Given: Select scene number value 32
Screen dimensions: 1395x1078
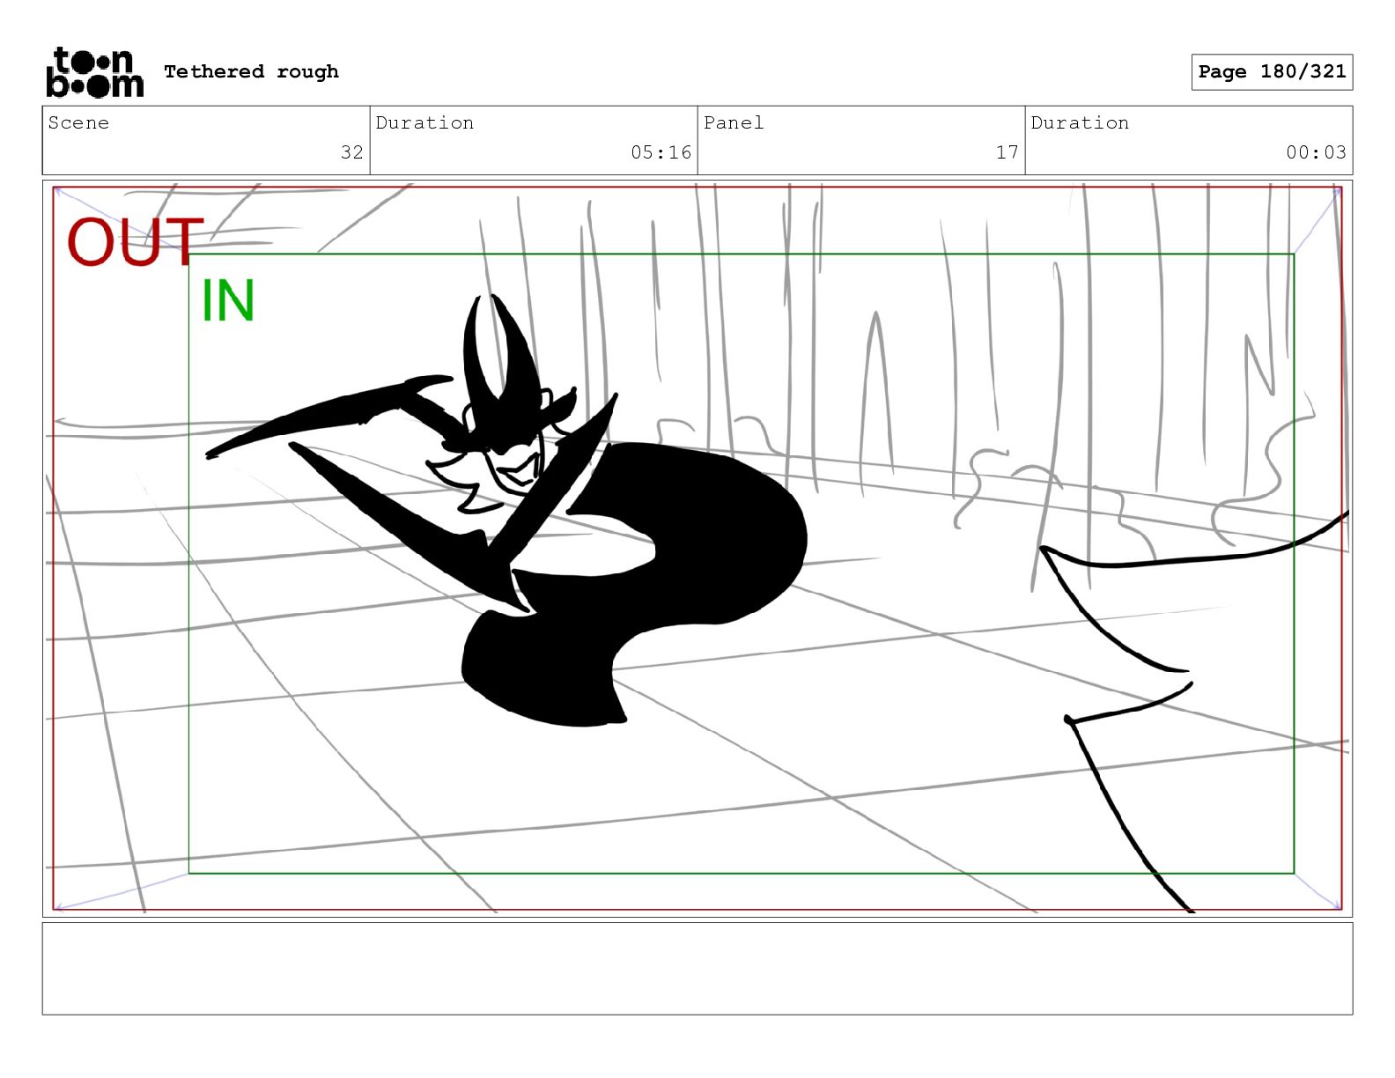Looking at the screenshot, I should pos(352,152).
